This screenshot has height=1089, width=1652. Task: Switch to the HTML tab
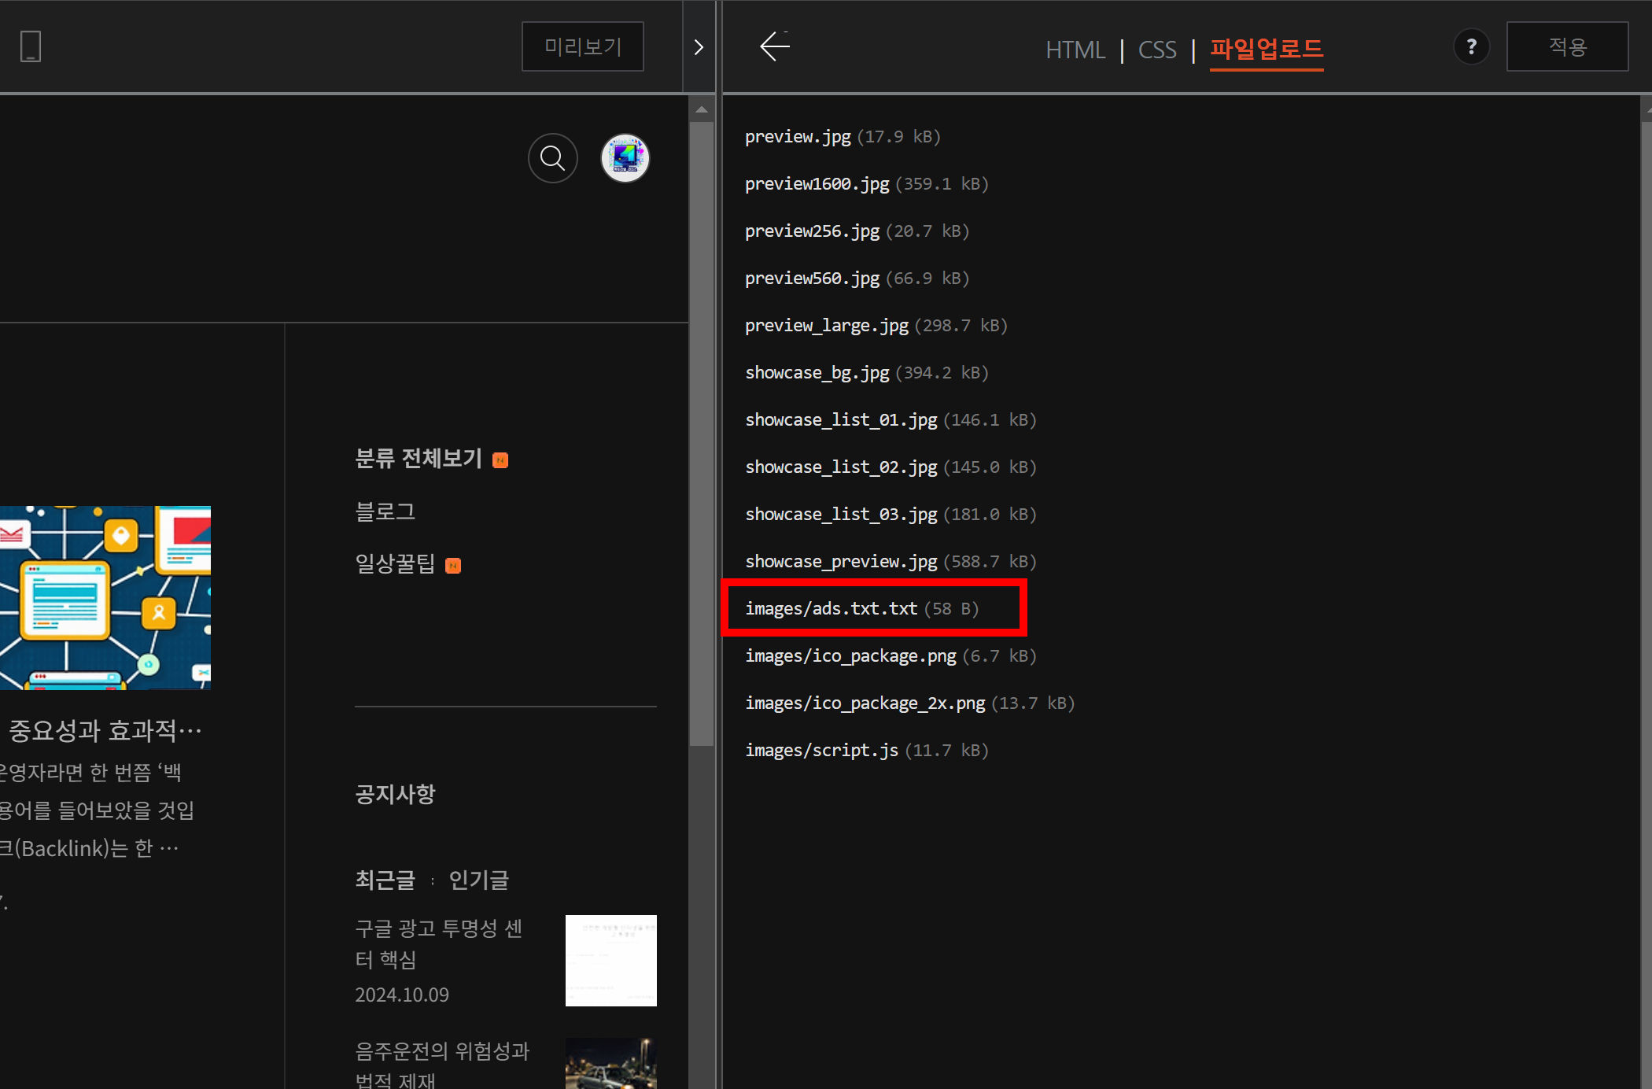[x=1075, y=50]
